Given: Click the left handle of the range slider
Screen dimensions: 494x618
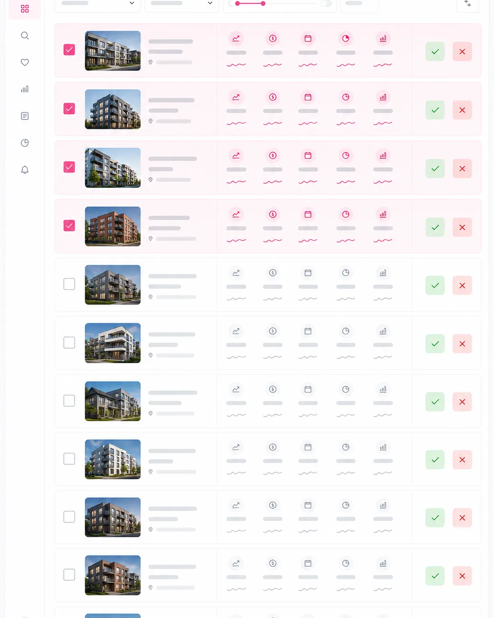Looking at the screenshot, I should point(237,4).
